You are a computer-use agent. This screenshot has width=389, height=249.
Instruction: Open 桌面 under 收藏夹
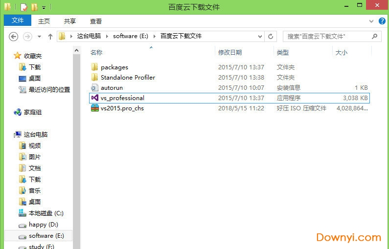(x=34, y=78)
